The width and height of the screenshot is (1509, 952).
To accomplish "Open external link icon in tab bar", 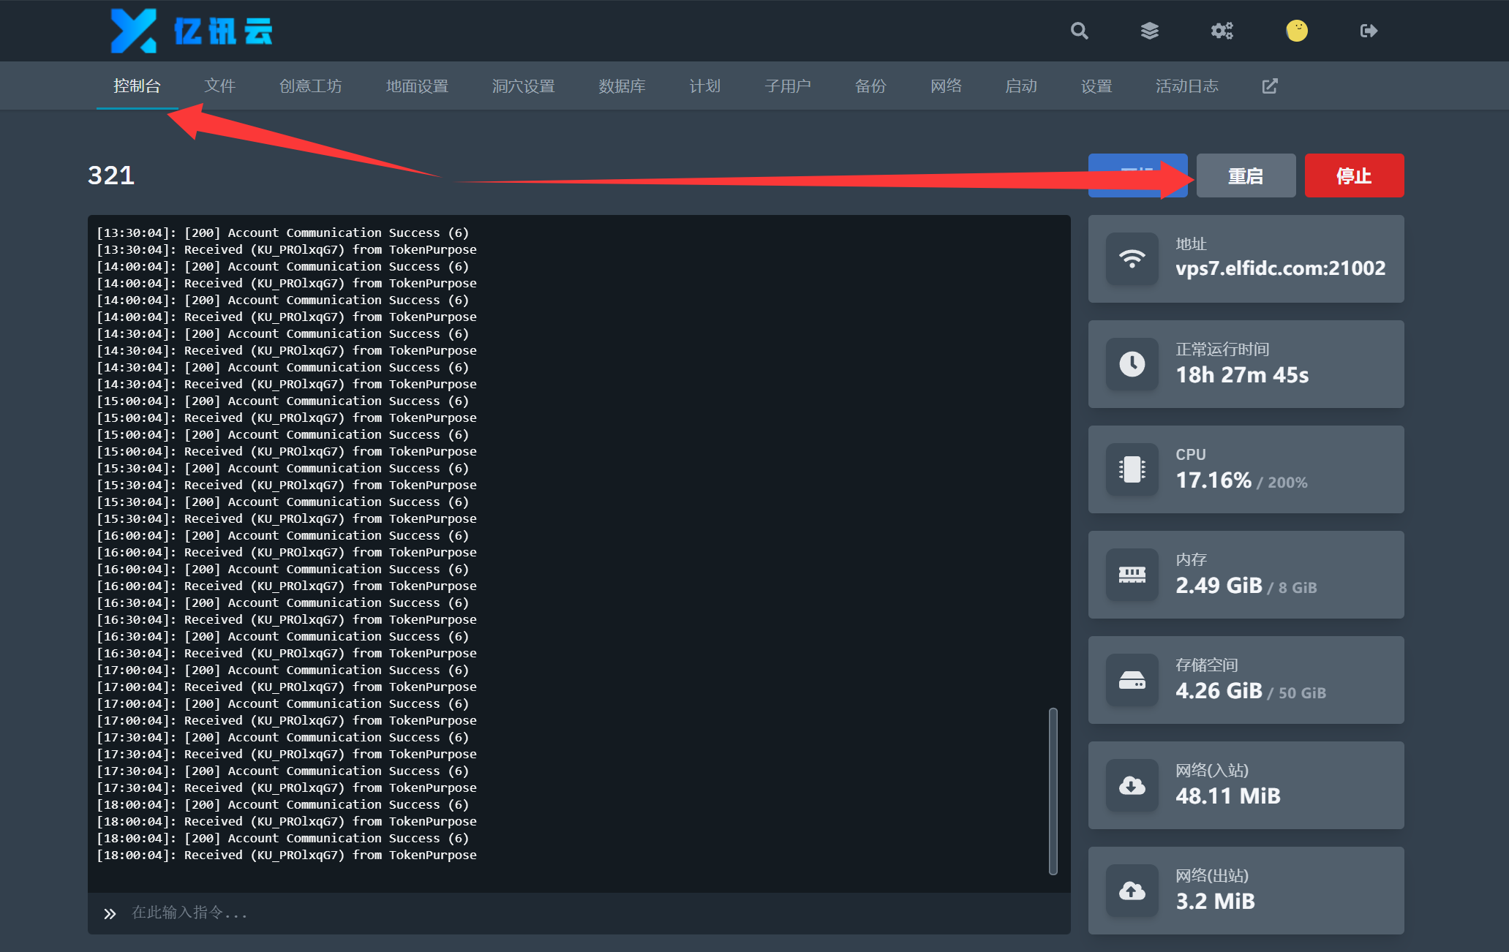I will pos(1270,86).
